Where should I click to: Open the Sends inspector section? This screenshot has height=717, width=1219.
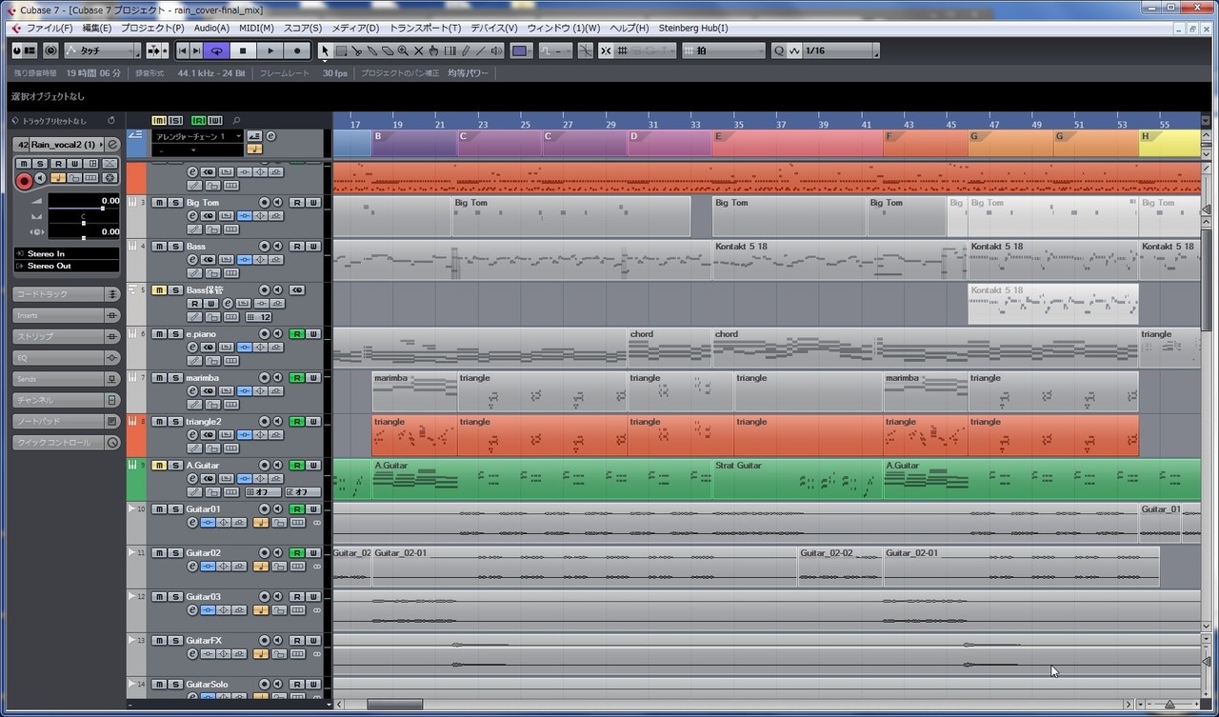click(66, 379)
